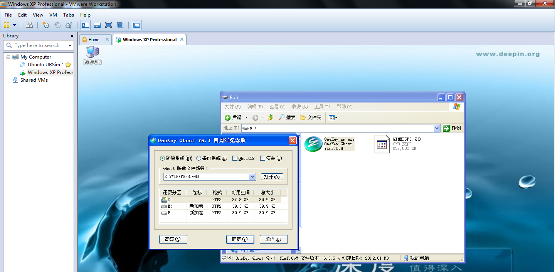Click the 转到 go button
The height and width of the screenshot is (272, 555).
pos(452,128)
